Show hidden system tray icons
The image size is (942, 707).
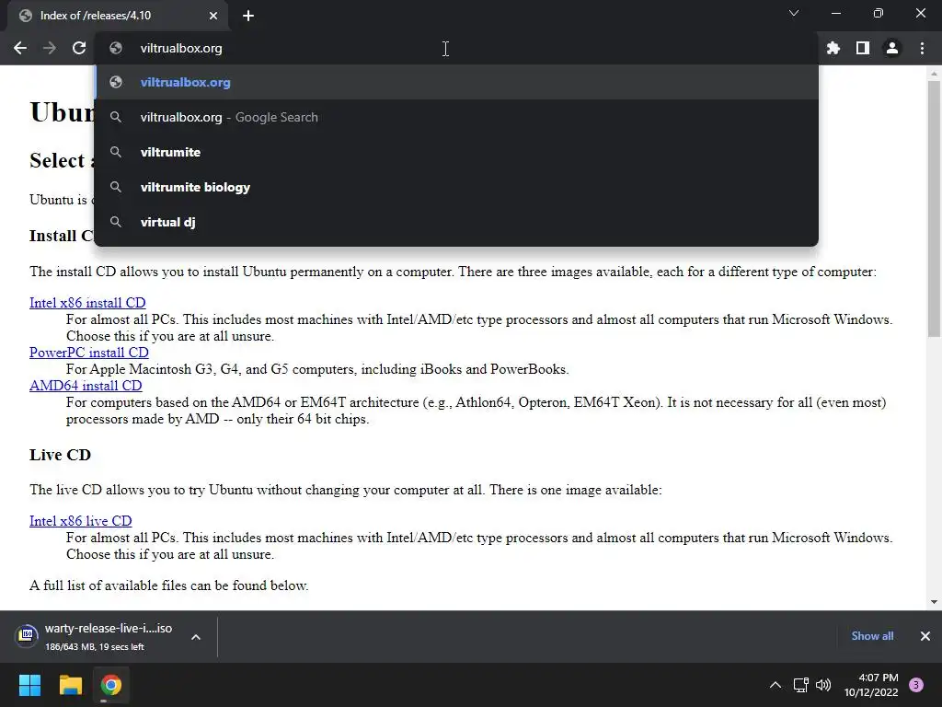775,685
